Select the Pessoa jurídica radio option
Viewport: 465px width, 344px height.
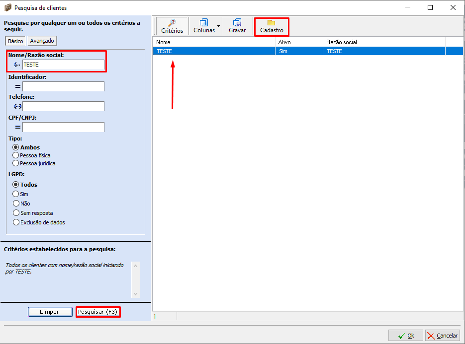16,163
